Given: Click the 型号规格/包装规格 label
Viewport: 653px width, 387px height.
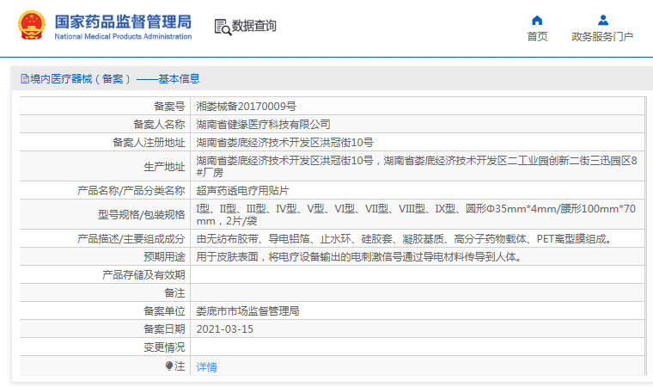Looking at the screenshot, I should pyautogui.click(x=142, y=215).
